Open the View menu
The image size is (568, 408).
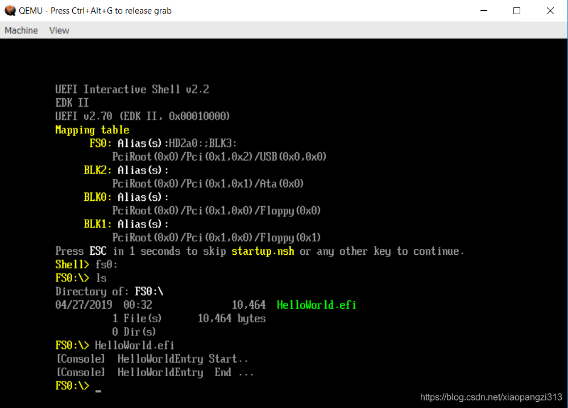point(59,30)
